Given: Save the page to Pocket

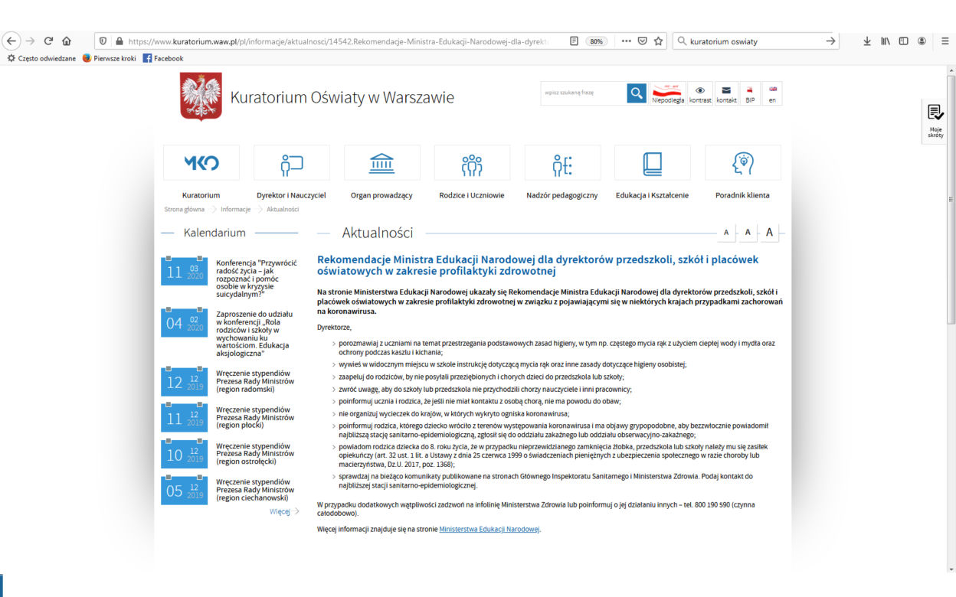Looking at the screenshot, I should click(643, 41).
